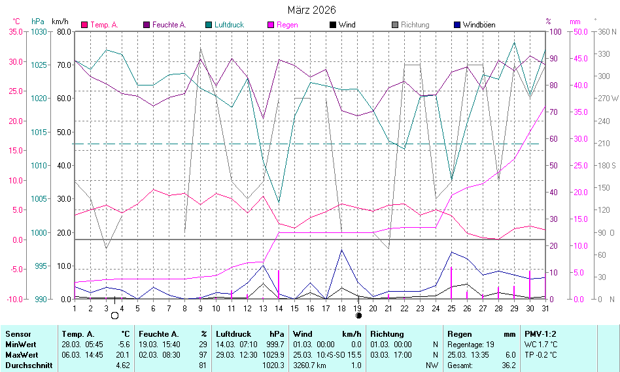Click the pink Temp. A. legend square
The image size is (620, 372).
point(84,25)
